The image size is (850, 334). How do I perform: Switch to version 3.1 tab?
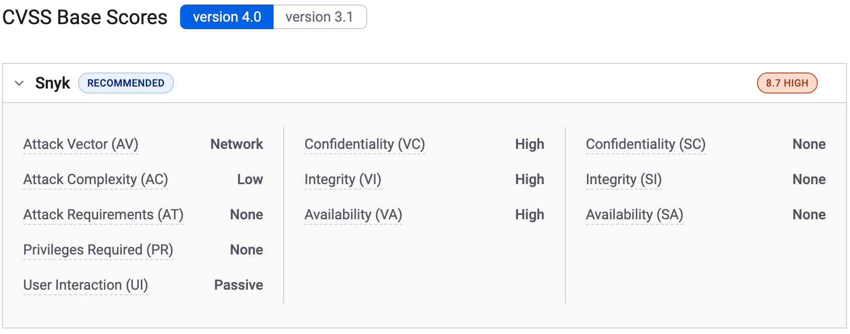click(319, 17)
